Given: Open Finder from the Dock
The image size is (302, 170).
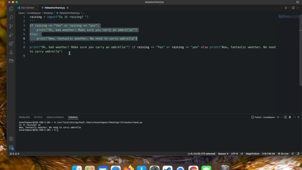Looking at the screenshot, I should tap(77, 168).
